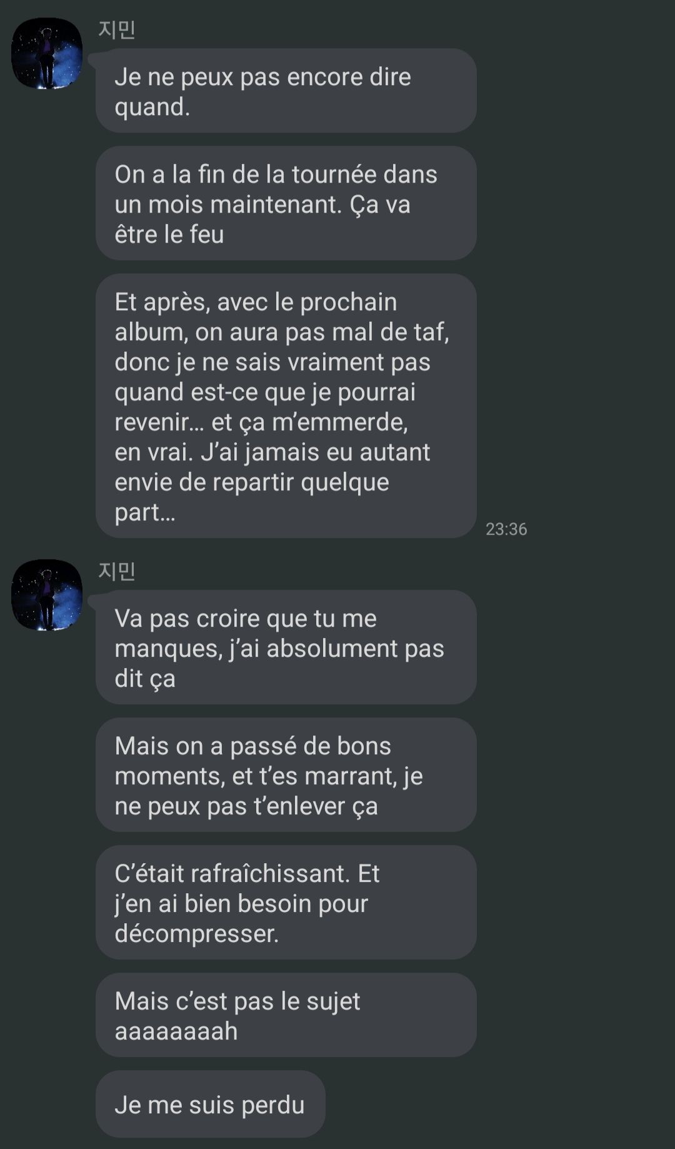Tap "envie de repartir quelque part" text

(252, 497)
